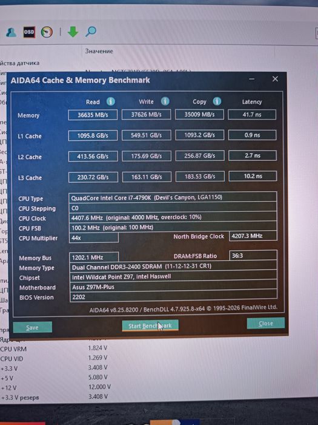The height and width of the screenshot is (425, 318).
Task: Select CPU VRM row in sensor list
Action: [54, 348]
